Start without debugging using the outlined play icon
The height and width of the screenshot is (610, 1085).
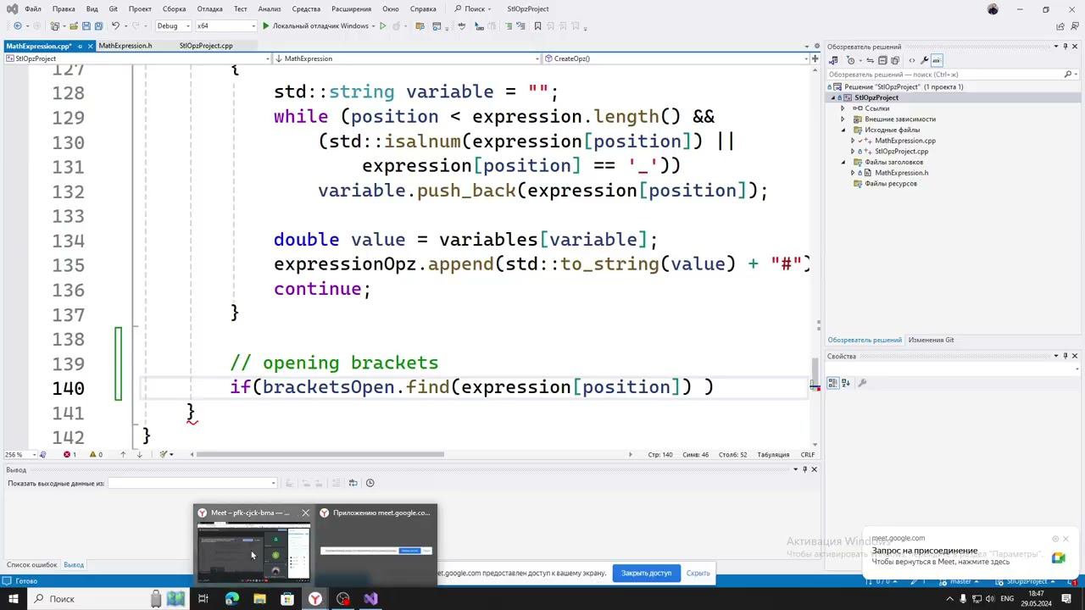tap(382, 26)
